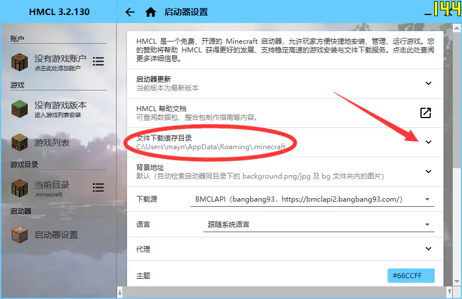
Task: Click the crafting table account icon
Action: (x=20, y=62)
